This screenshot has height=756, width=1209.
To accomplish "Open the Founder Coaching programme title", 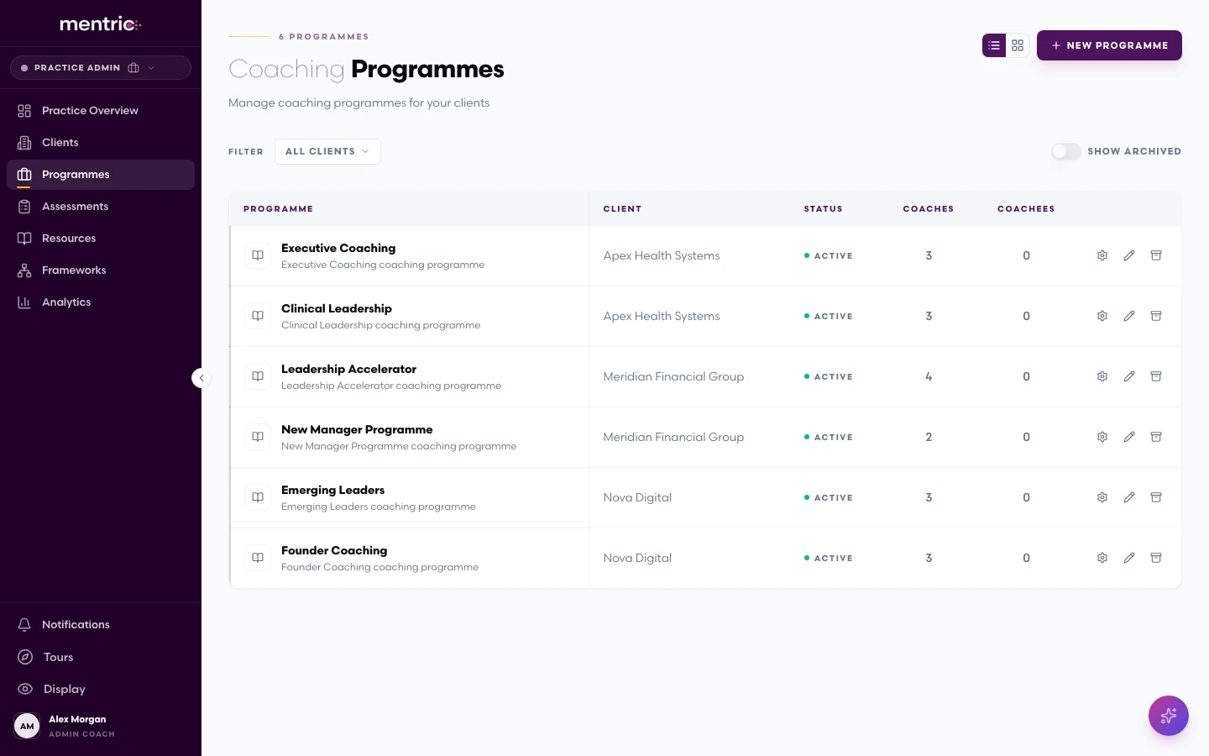I will (334, 551).
